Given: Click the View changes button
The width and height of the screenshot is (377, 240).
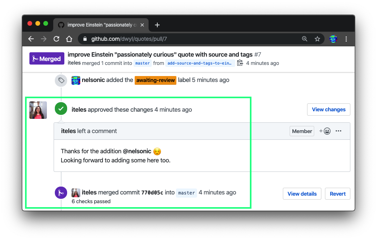Looking at the screenshot, I should coord(329,109).
